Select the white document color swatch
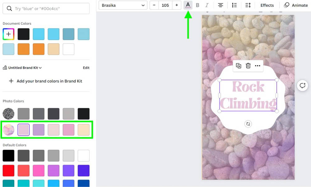The image size is (311, 187). point(69,49)
